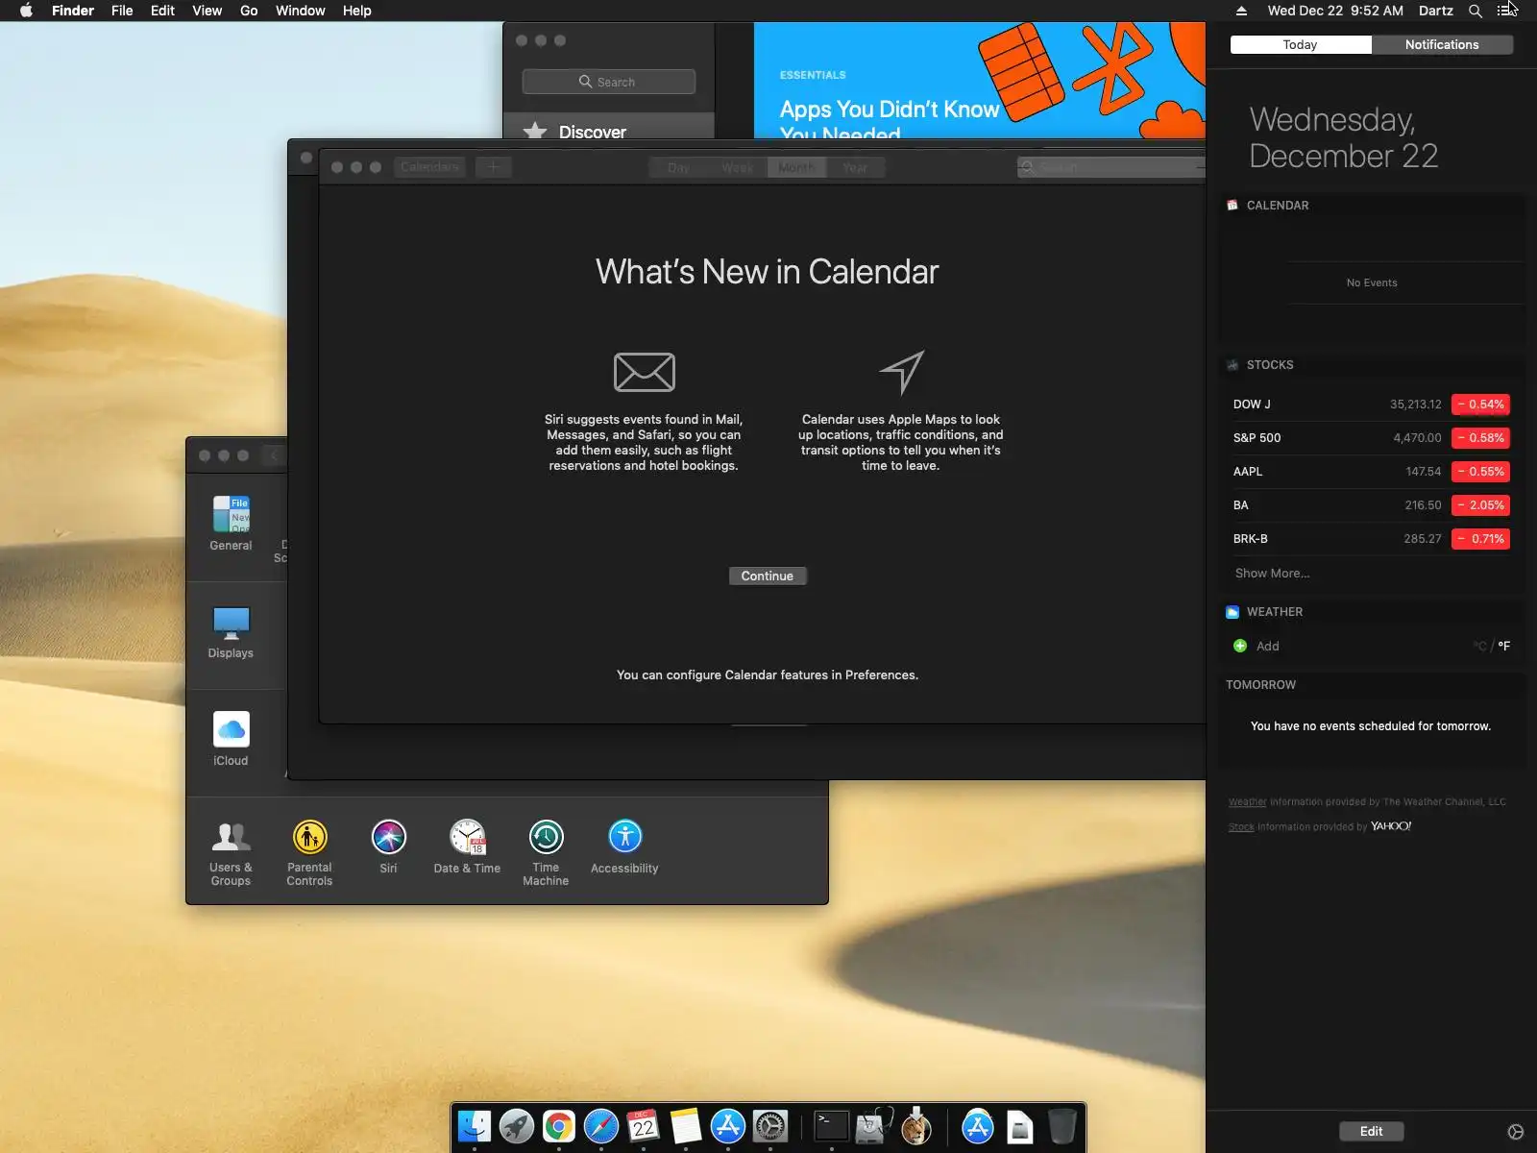
Task: Open General pane in System Preferences
Action: [x=231, y=524]
